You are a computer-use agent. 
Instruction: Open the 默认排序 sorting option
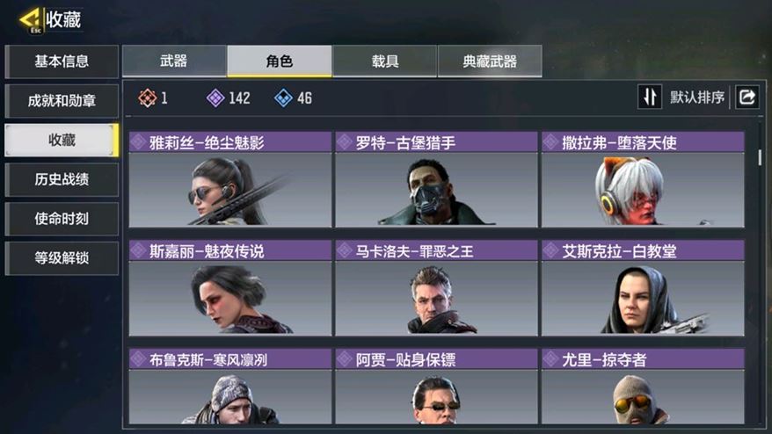click(x=696, y=97)
